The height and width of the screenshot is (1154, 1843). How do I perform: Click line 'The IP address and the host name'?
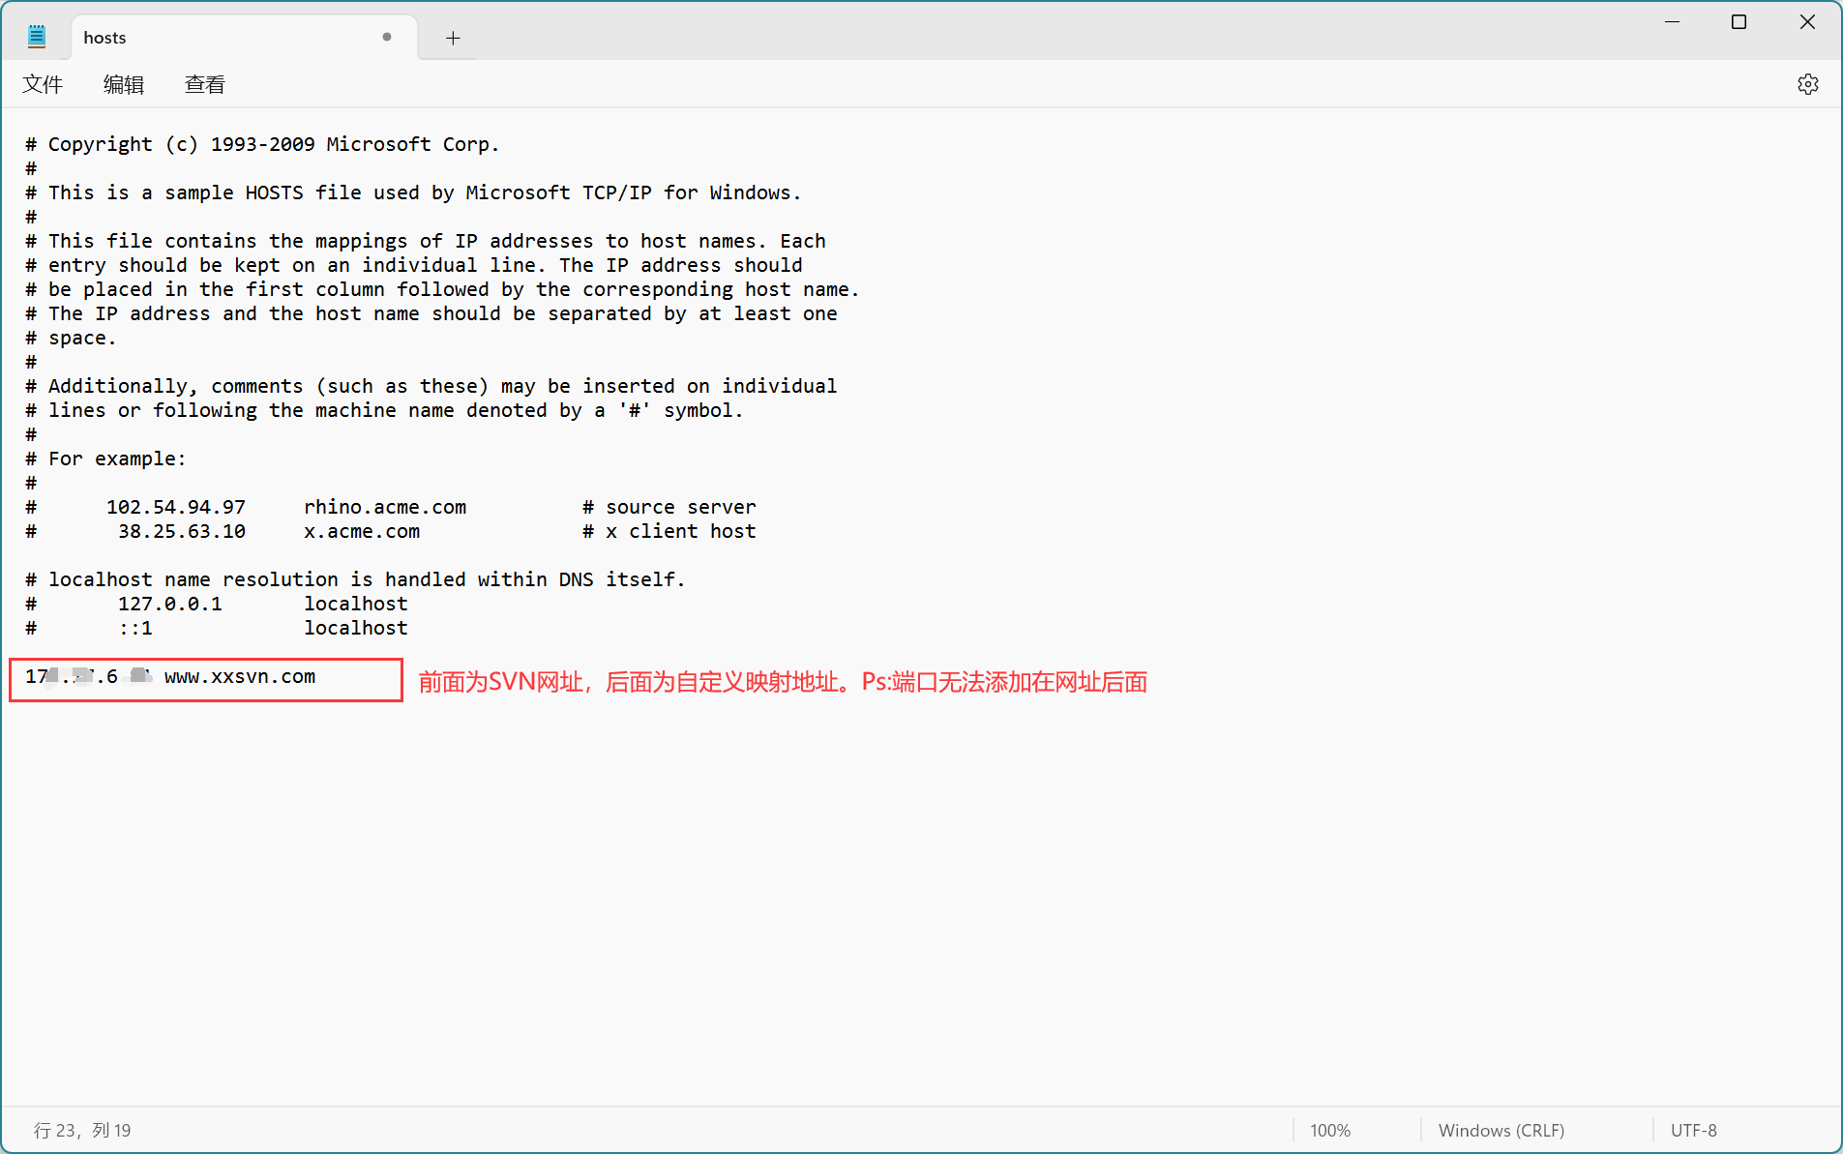point(431,313)
